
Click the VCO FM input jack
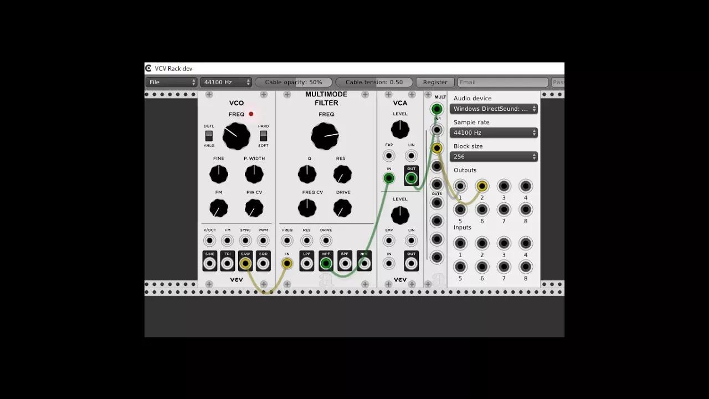coord(227,241)
